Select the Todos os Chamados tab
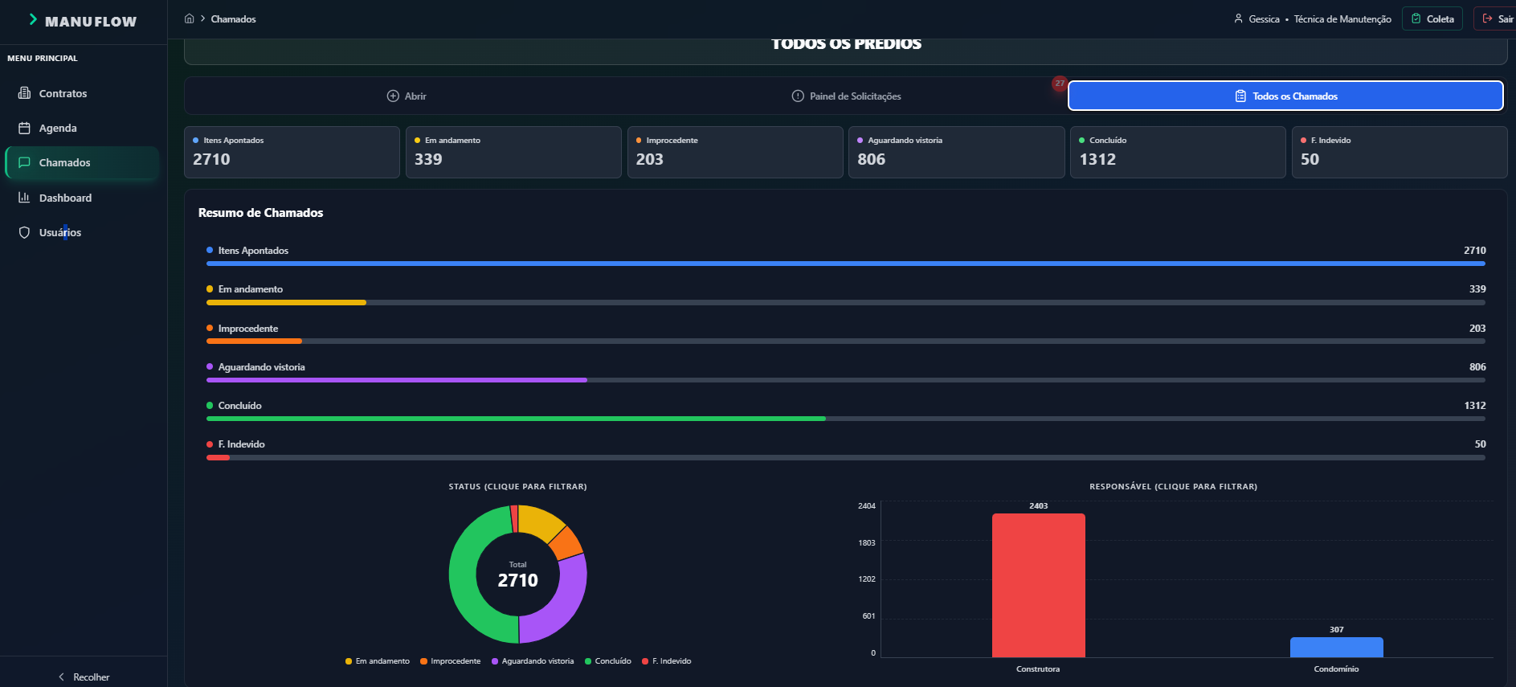This screenshot has width=1516, height=687. click(x=1285, y=96)
